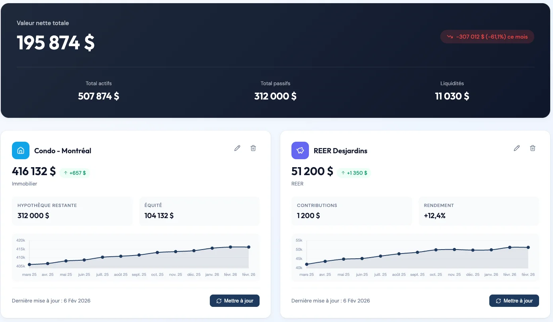553x322 pixels.
Task: Expand the Hypothèque Restante panel
Action: (72, 211)
